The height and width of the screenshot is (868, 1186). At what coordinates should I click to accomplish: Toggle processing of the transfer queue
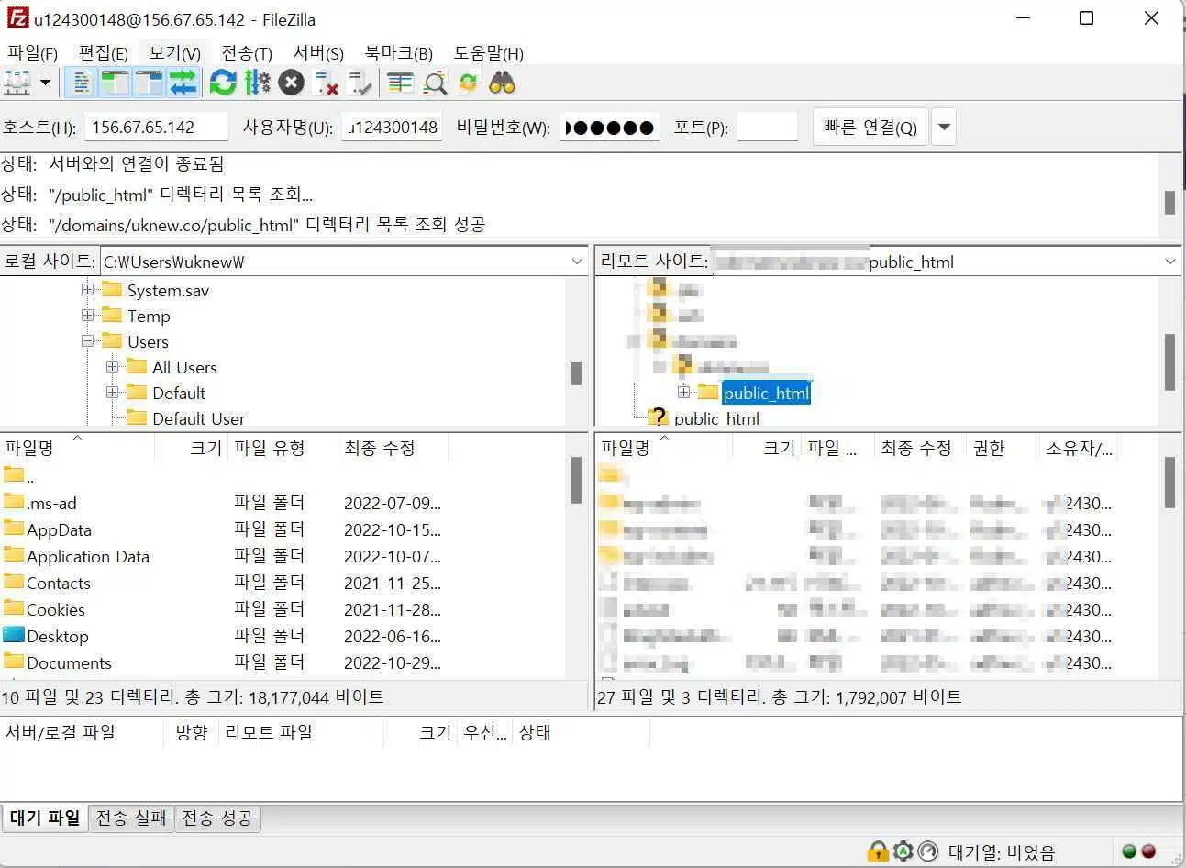point(257,83)
